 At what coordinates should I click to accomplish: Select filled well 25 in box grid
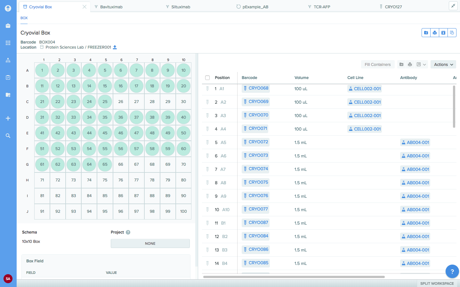[105, 102]
